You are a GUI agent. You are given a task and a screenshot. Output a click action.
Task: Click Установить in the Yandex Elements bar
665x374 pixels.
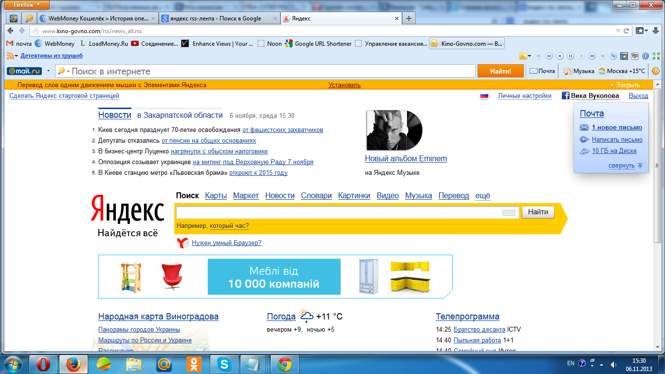point(345,85)
